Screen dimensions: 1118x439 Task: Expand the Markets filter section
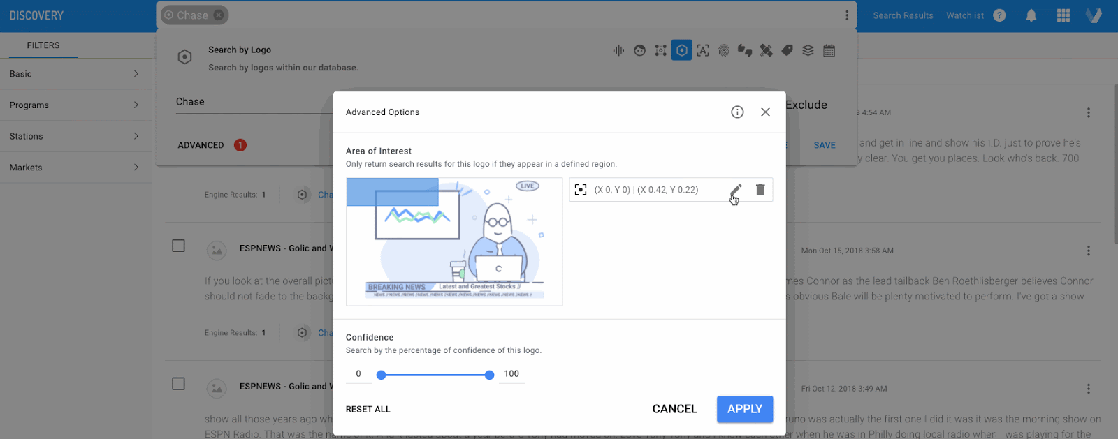coord(75,168)
